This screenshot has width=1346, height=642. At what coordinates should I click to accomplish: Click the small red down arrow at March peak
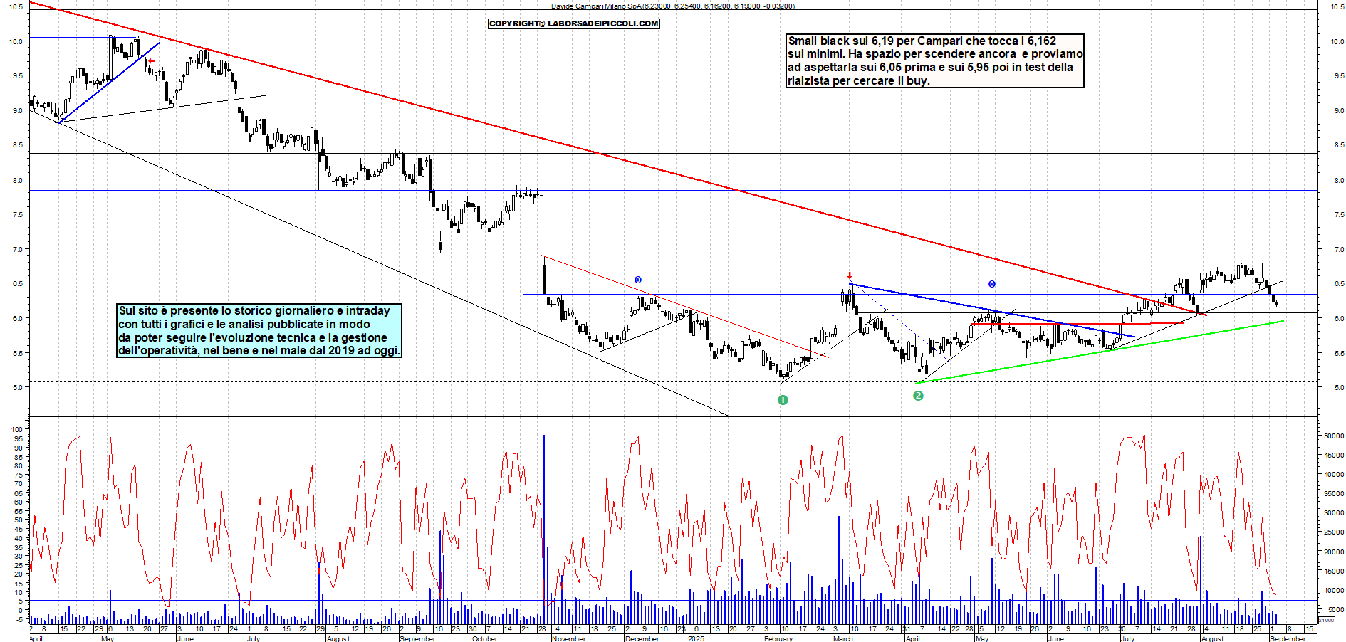(850, 275)
